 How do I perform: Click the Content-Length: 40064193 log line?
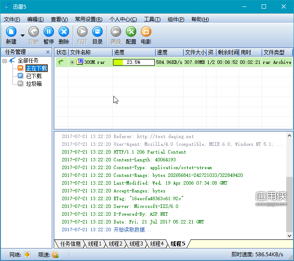point(119,160)
